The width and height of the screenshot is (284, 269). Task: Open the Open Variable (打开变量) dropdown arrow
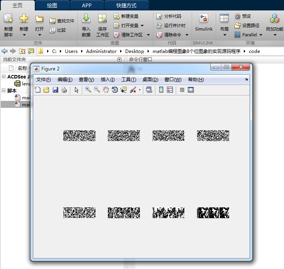coord(142,26)
